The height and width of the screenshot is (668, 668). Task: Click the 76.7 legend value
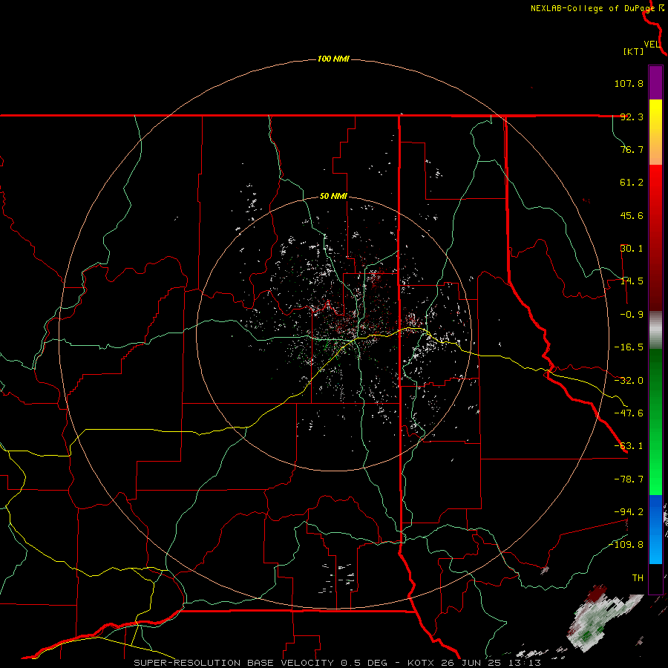click(x=632, y=149)
